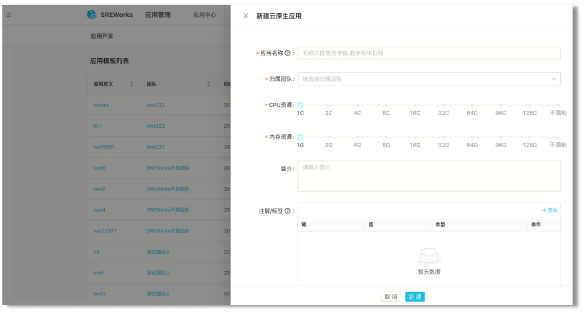Set 内存资源 slider to 2G

coord(329,137)
